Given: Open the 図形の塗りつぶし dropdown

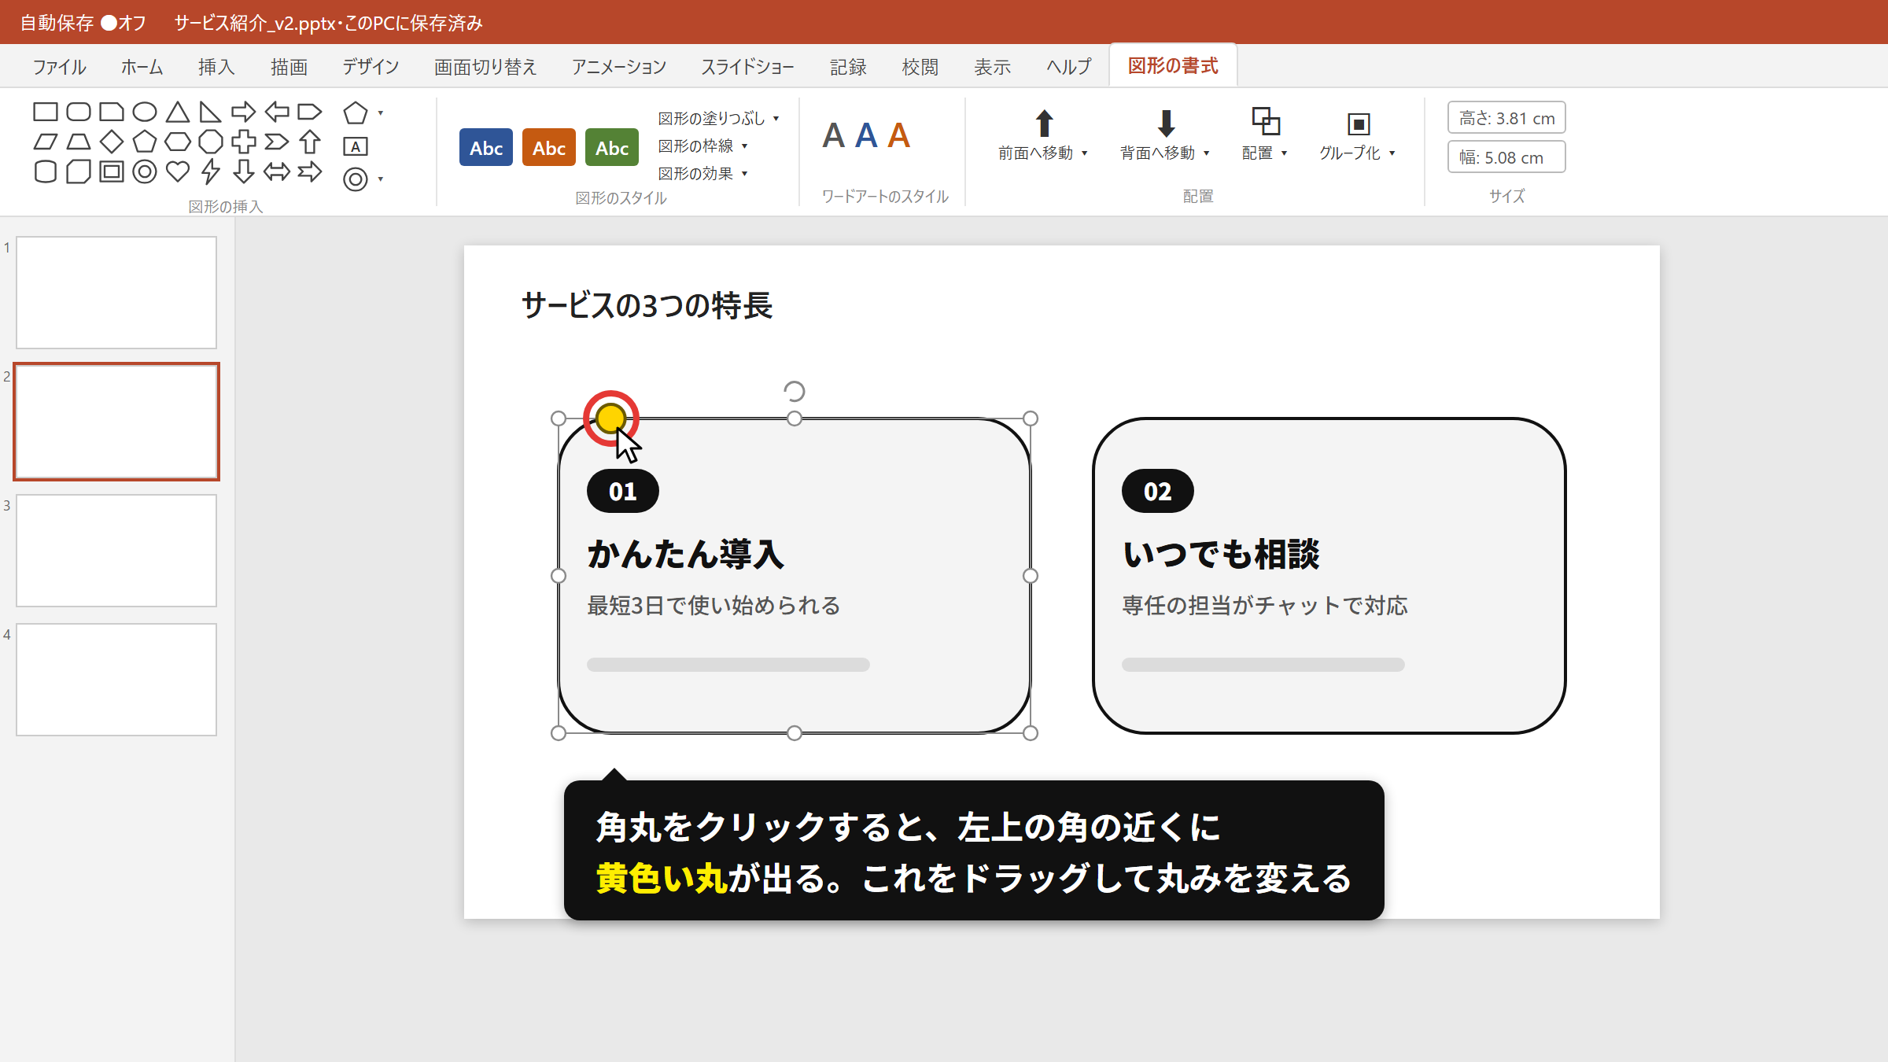Looking at the screenshot, I should [x=718, y=118].
